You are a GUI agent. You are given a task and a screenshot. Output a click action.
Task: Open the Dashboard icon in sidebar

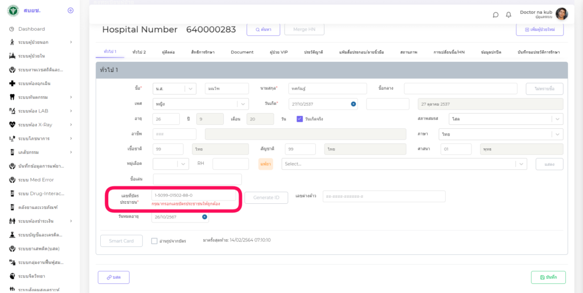pos(12,29)
